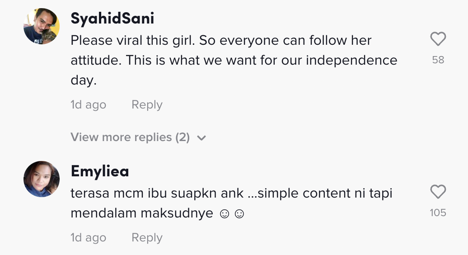Reply to Emyliea's comment
This screenshot has width=468, height=255.
pyautogui.click(x=147, y=238)
